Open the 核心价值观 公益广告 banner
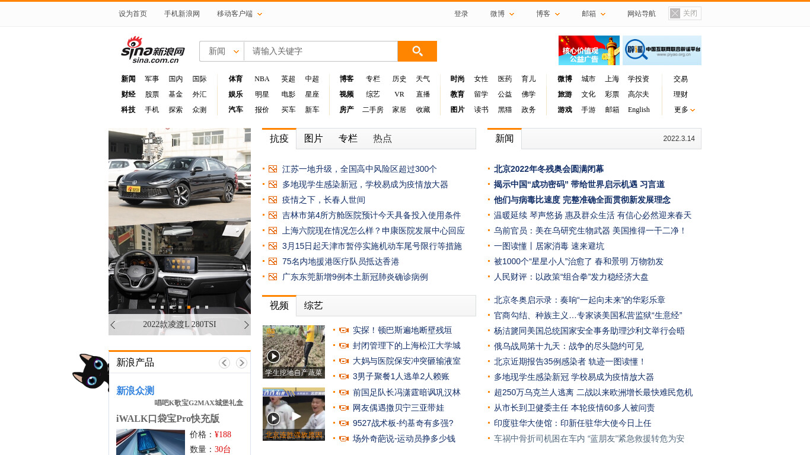The height and width of the screenshot is (455, 810). click(x=589, y=50)
